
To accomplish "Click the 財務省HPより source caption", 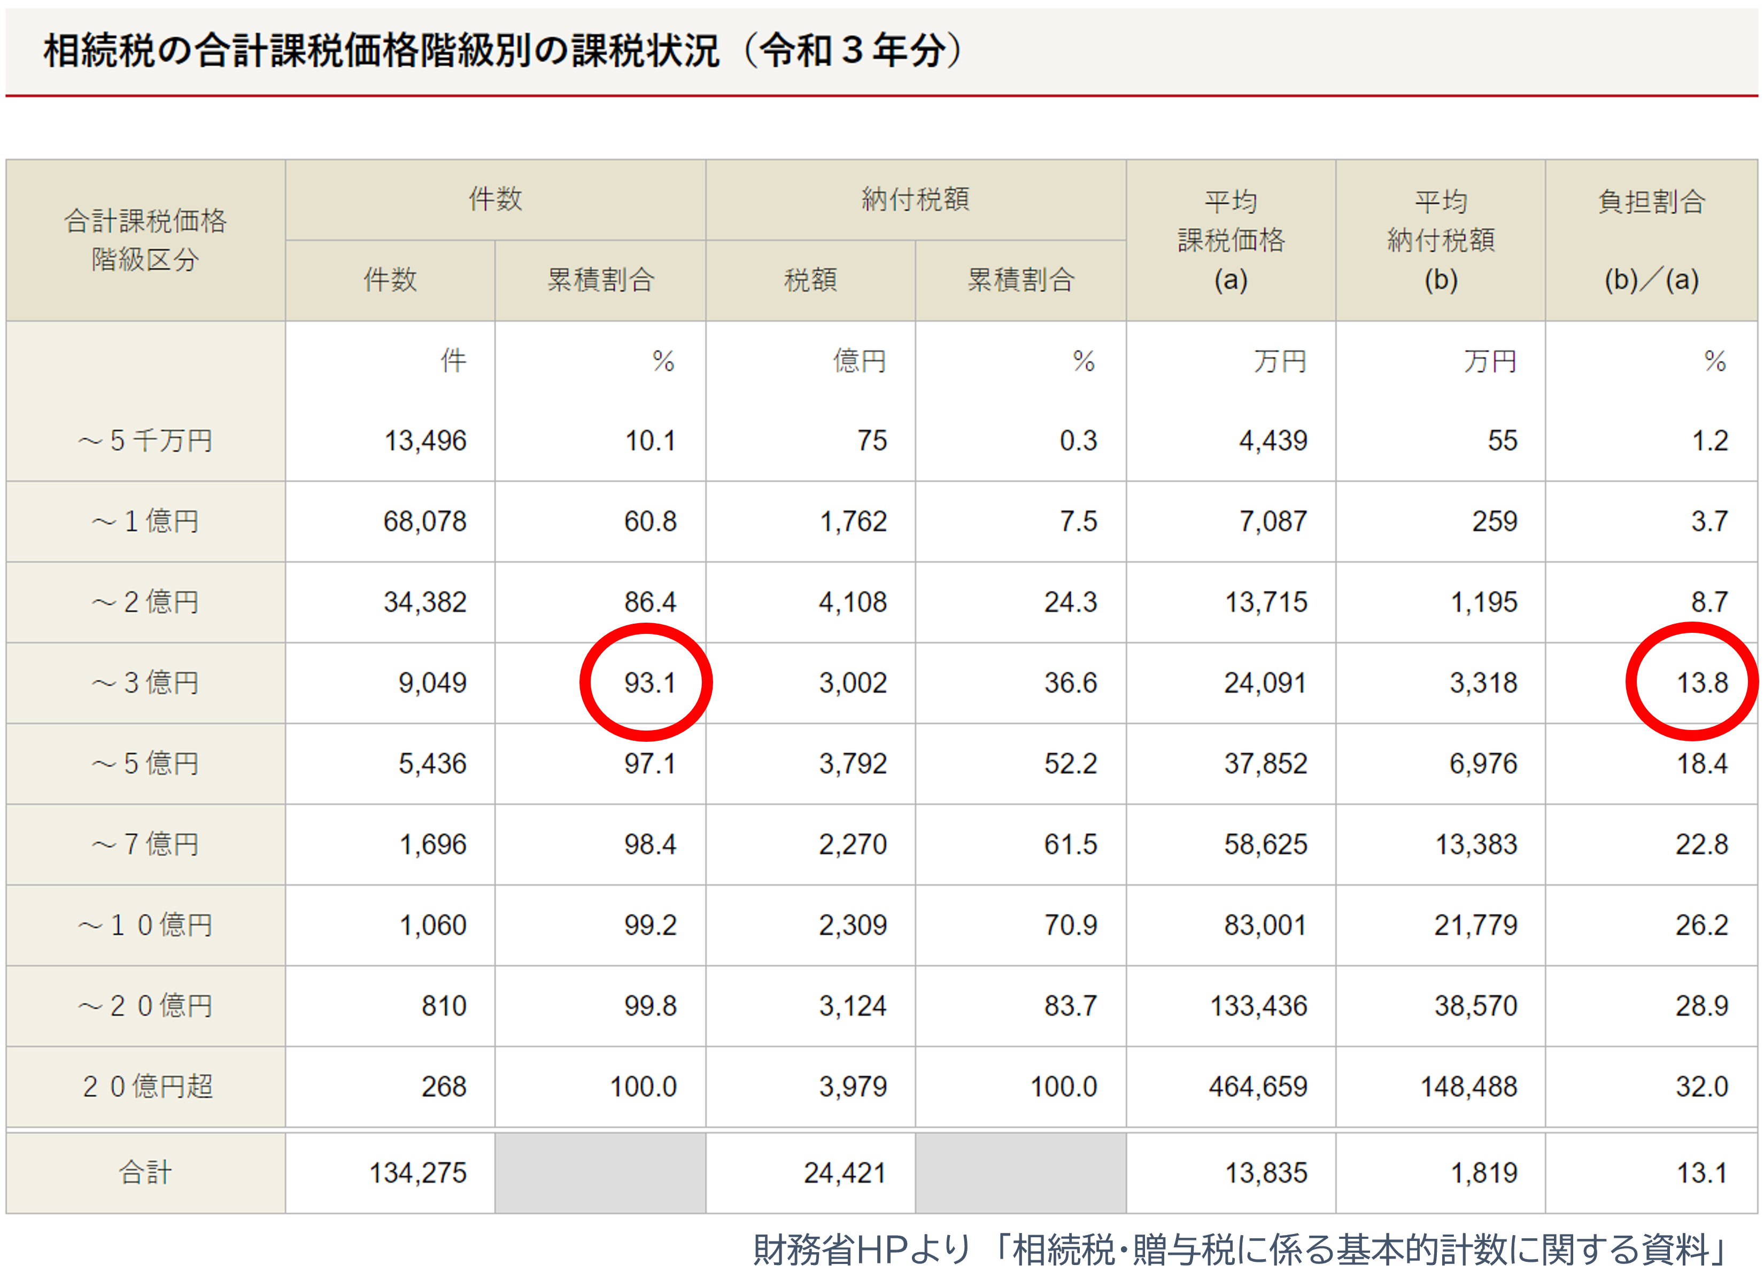I will tap(1240, 1251).
